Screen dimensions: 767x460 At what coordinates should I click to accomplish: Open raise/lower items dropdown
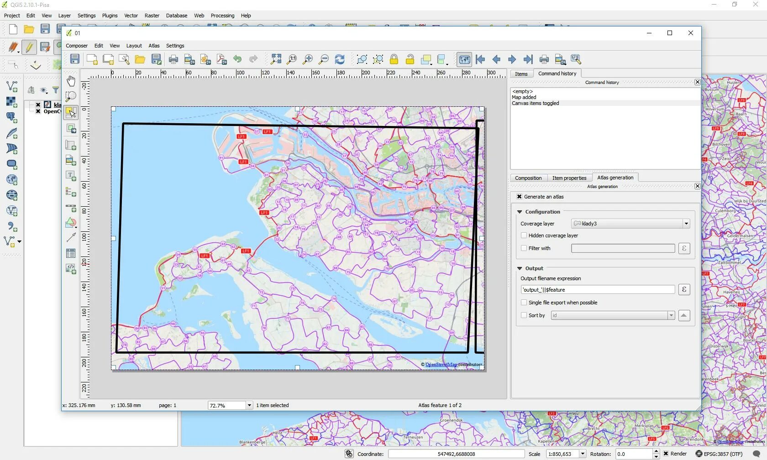[426, 59]
